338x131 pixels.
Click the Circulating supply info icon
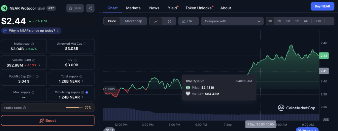pos(82,92)
